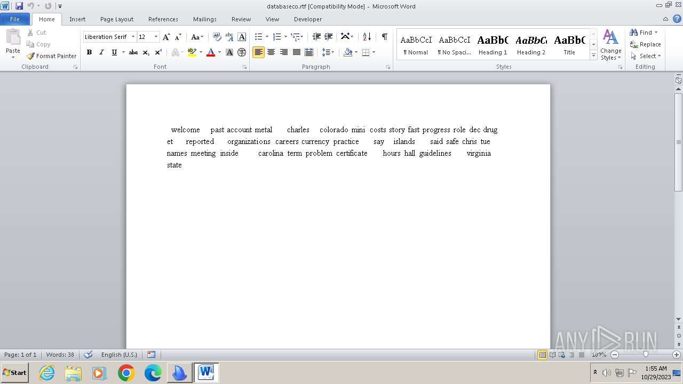
Task: Apply the Title style
Action: click(569, 44)
